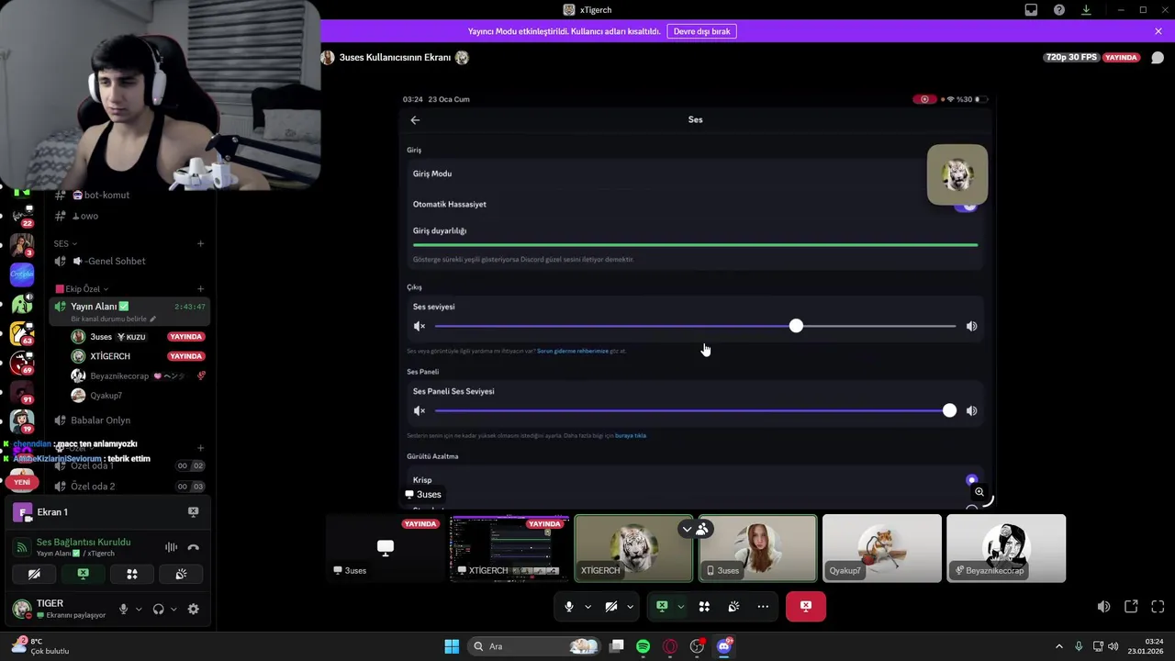Click green screen share button in call bar

(x=662, y=606)
